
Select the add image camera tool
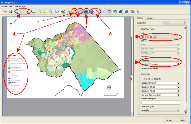click(69, 12)
